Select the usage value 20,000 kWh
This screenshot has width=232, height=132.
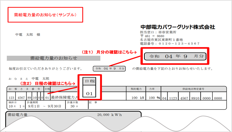110,115
